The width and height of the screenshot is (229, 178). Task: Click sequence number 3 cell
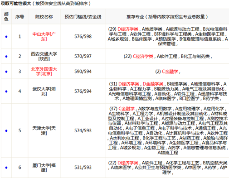pos(19,72)
